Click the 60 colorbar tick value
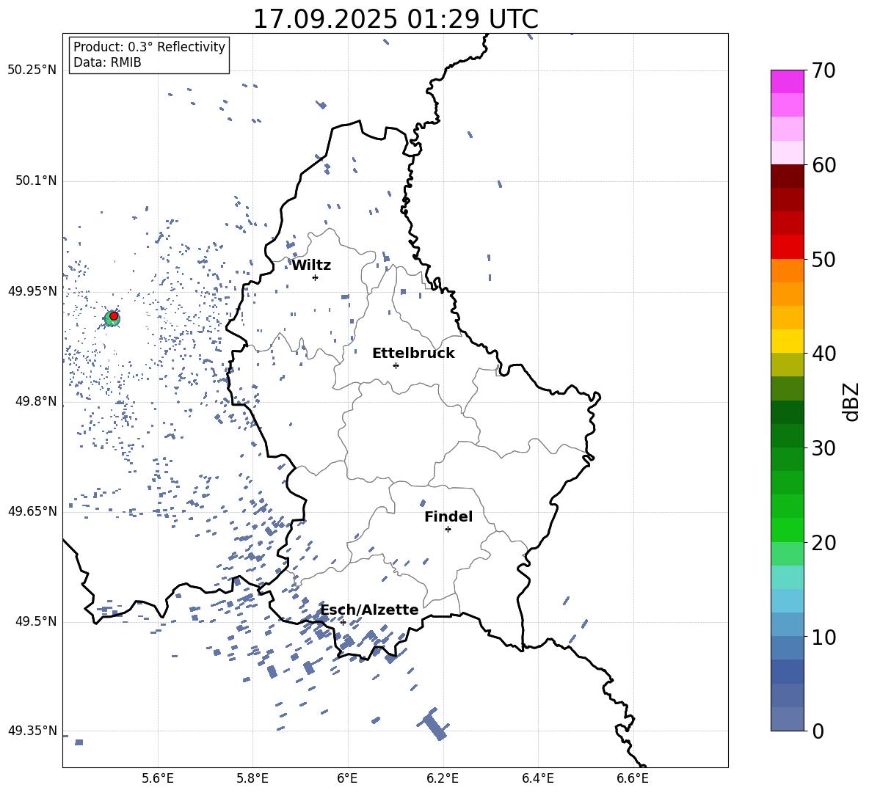869x793 pixels. point(823,165)
